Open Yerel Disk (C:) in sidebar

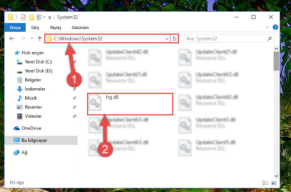[39, 62]
